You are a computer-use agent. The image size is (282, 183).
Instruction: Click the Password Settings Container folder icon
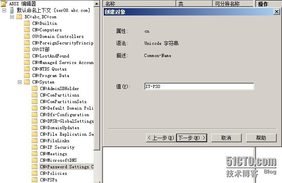pyautogui.click(x=35, y=167)
